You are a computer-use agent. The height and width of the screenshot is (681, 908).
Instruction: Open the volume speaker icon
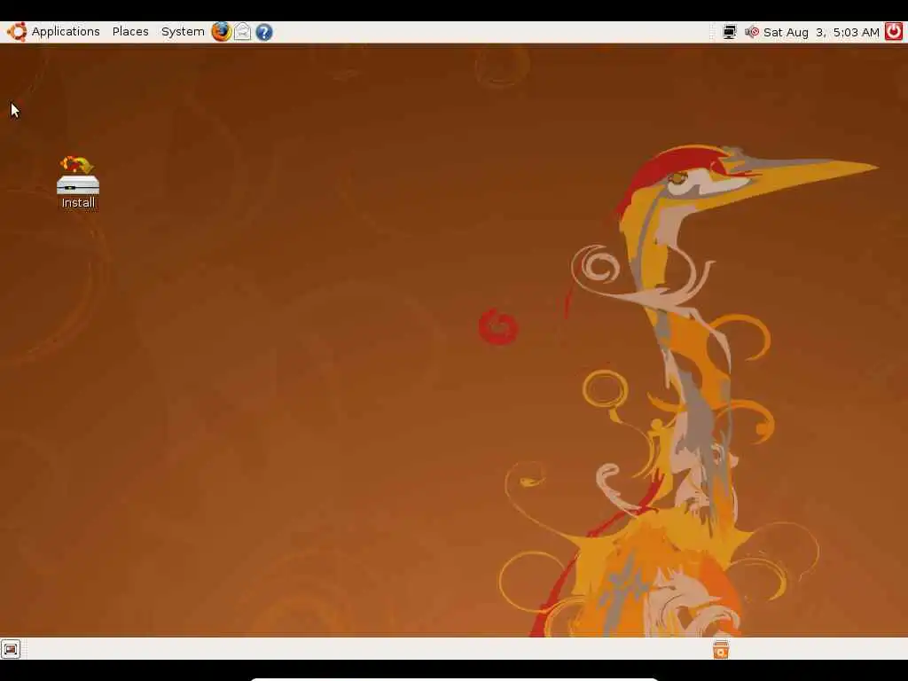[752, 32]
